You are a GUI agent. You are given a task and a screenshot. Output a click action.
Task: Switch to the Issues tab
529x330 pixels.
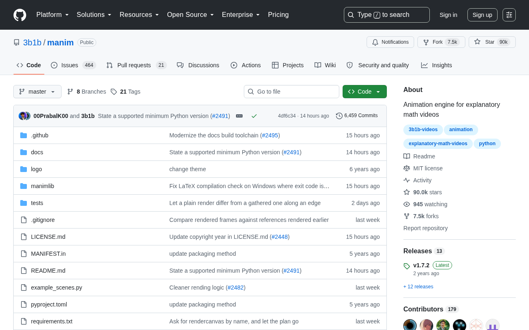pos(74,65)
